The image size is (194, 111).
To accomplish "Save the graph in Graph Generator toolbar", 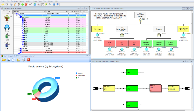I will [x=8, y=60].
